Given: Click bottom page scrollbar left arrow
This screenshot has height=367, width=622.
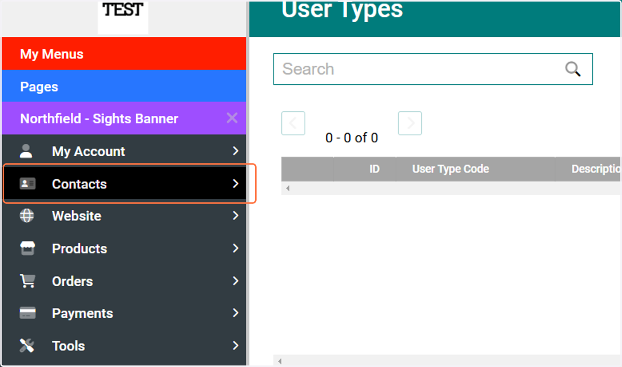Looking at the screenshot, I should (x=280, y=361).
